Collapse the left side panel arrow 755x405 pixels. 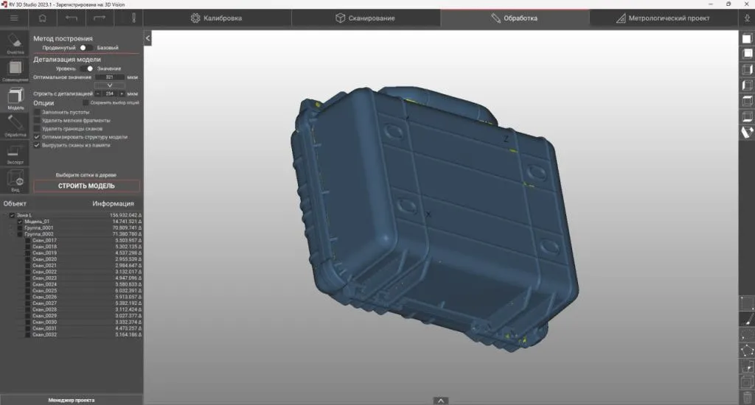click(x=147, y=38)
